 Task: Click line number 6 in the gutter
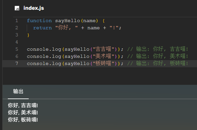click(16, 56)
